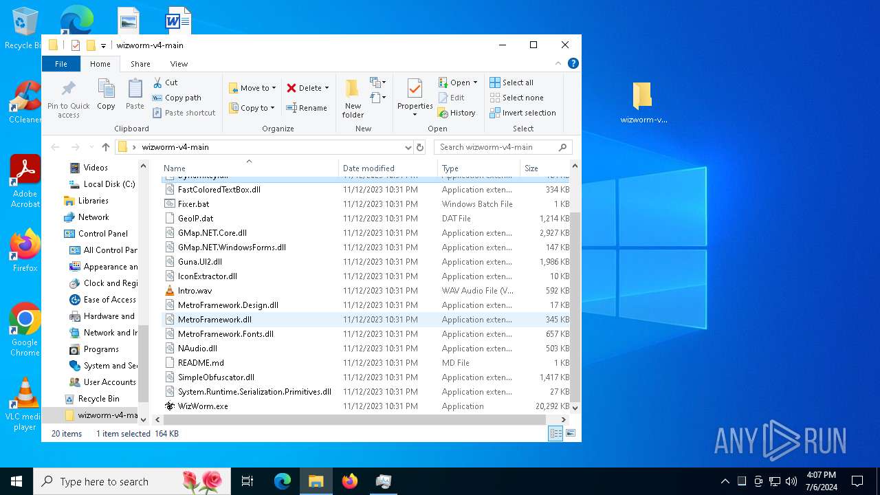
Task: Select README.md file
Action: [x=201, y=363]
